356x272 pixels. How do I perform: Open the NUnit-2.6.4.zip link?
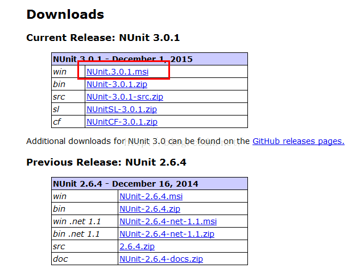[150, 209]
